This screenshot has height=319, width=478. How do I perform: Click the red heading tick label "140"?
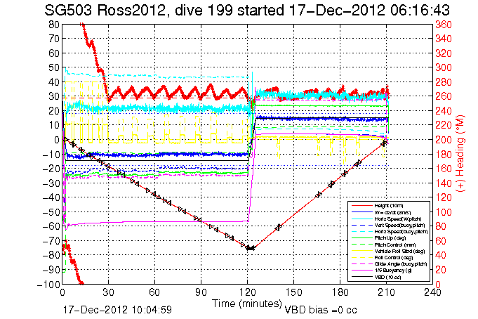(444, 183)
